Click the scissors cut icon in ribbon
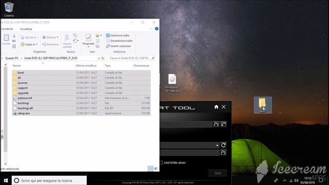The height and width of the screenshot is (185, 329). coord(14,35)
